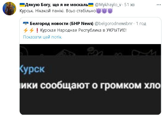Viewport: 162px width, 118px height.
Task: Open quoted tweet timestamp 1 год
Action: (141, 23)
